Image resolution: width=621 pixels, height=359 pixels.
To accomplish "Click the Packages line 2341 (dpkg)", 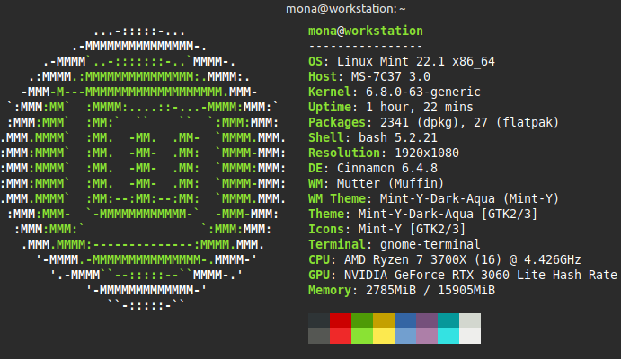I will (x=434, y=122).
